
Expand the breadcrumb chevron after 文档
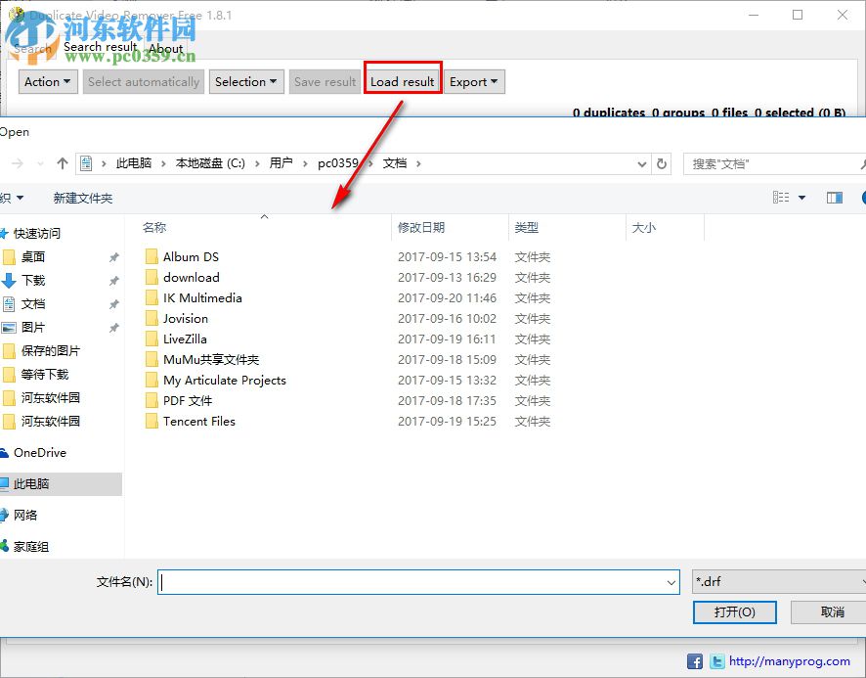tap(417, 163)
